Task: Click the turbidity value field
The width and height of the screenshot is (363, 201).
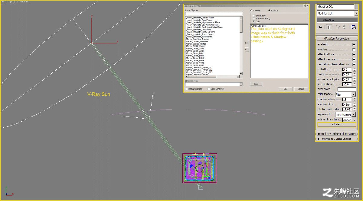Action: click(347, 69)
